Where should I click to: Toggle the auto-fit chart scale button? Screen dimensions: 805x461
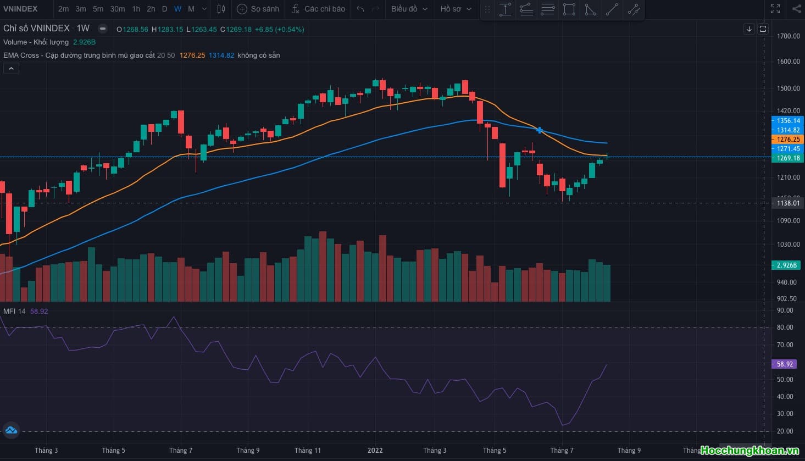pyautogui.click(x=763, y=29)
